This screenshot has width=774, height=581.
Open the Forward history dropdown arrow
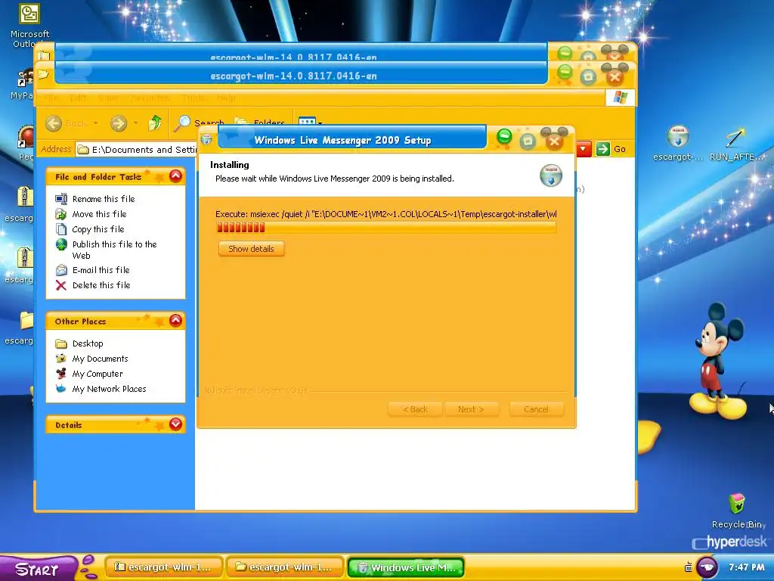point(135,123)
